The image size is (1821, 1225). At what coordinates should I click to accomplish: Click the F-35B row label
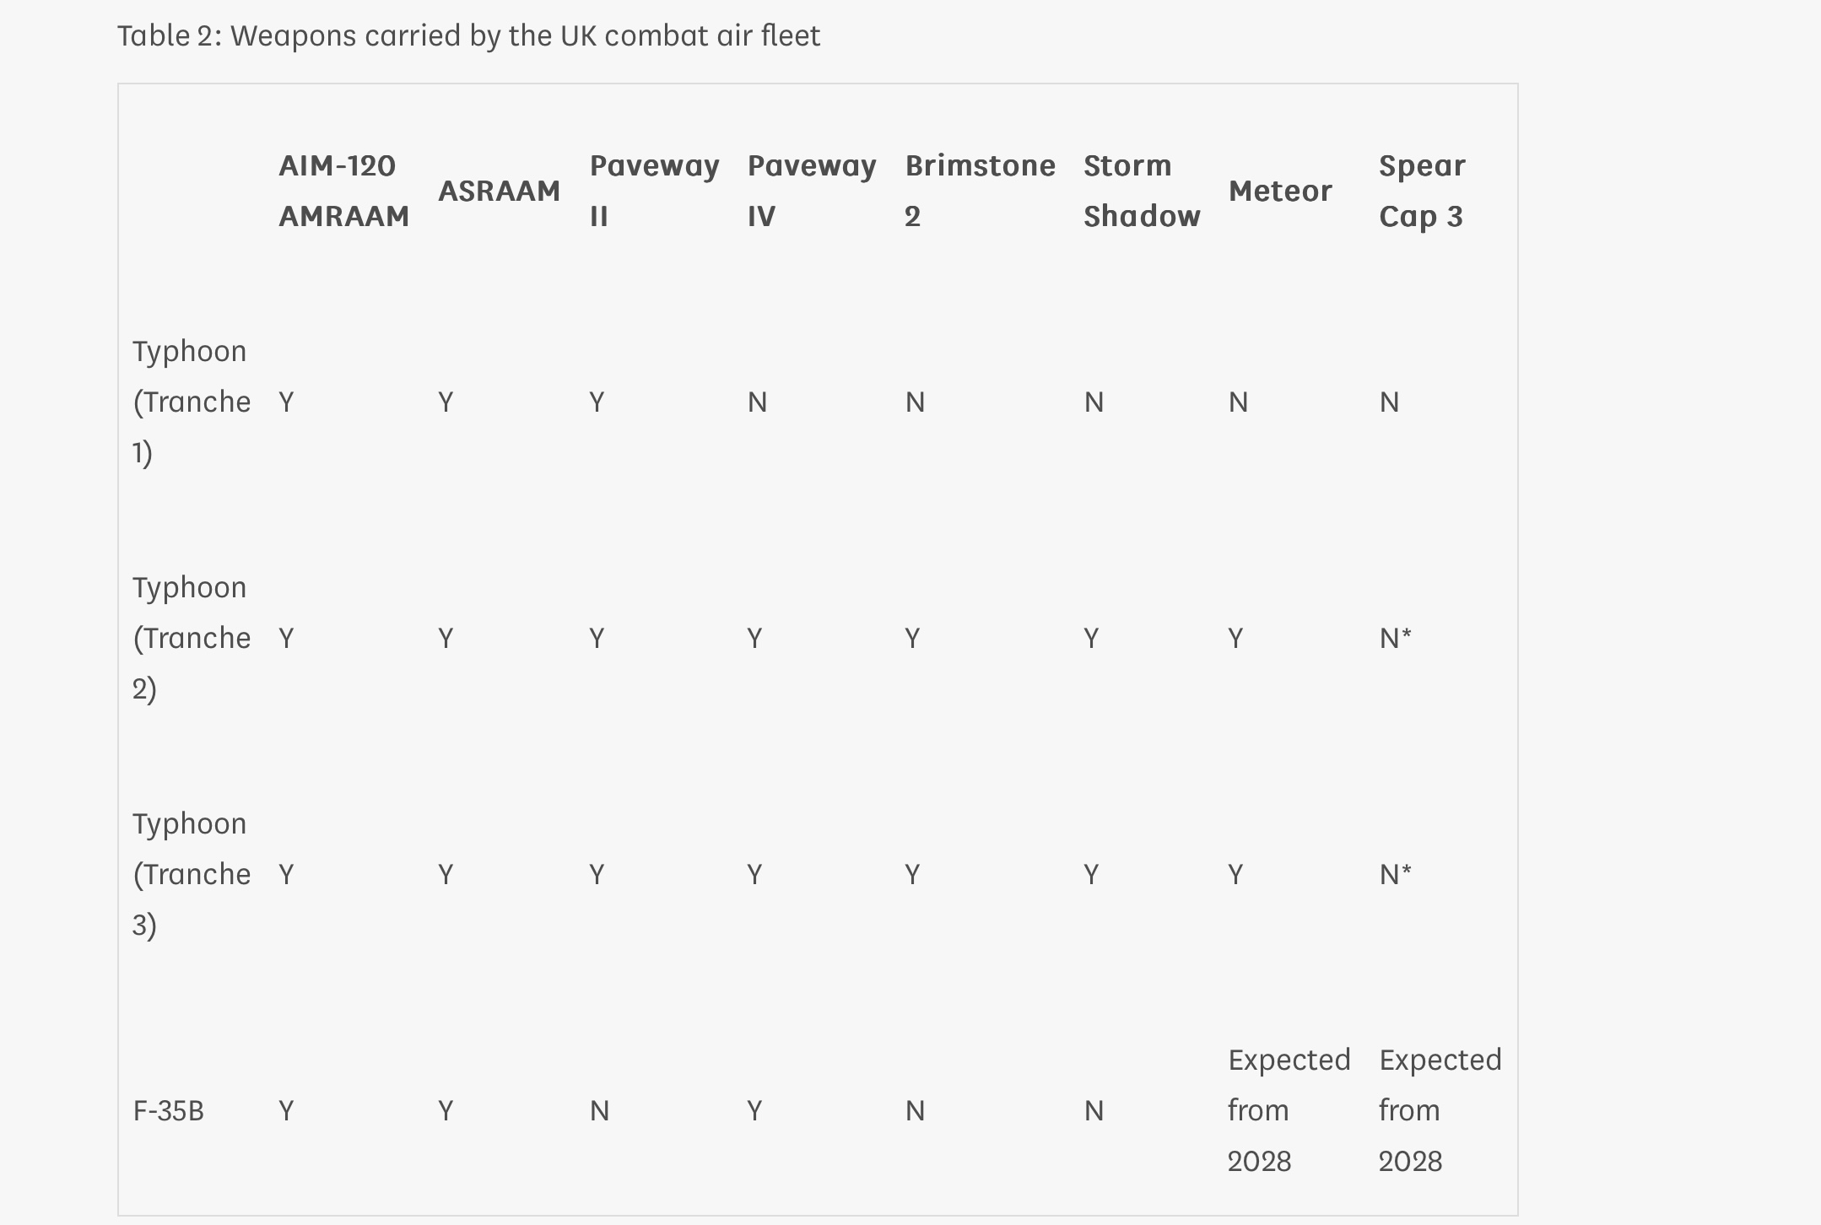(x=169, y=1110)
